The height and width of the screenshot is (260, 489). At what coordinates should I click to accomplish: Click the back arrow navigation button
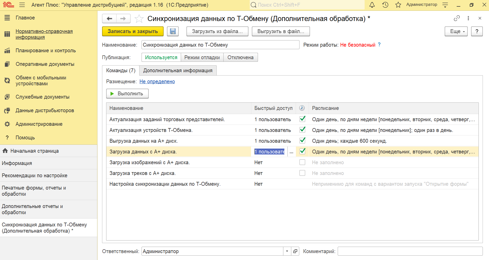(x=109, y=18)
